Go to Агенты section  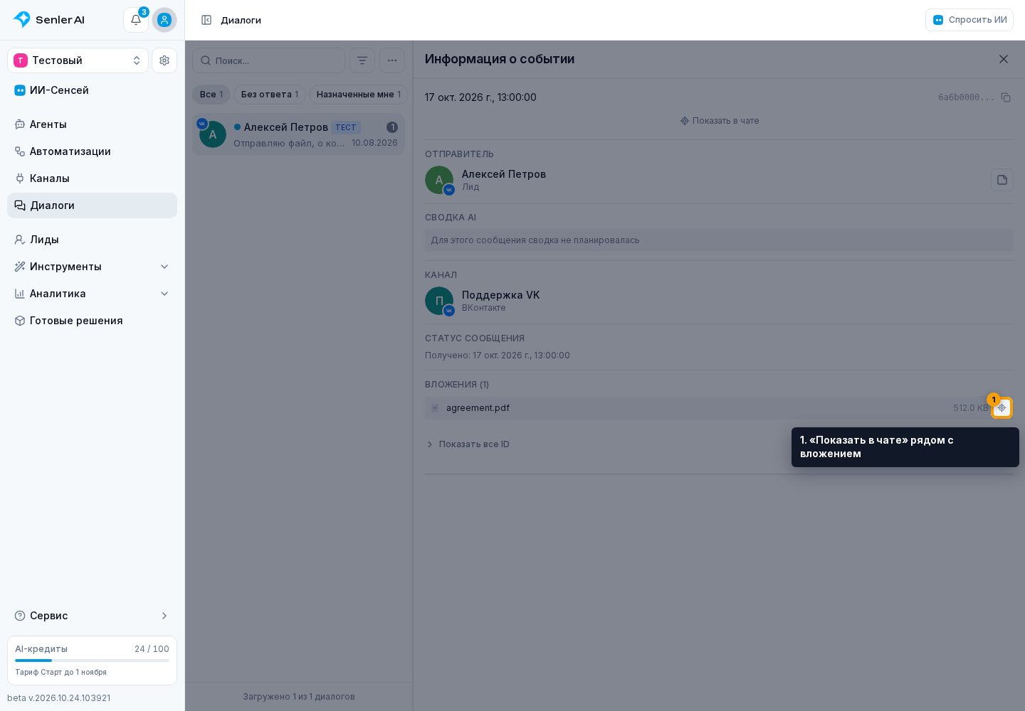[92, 124]
